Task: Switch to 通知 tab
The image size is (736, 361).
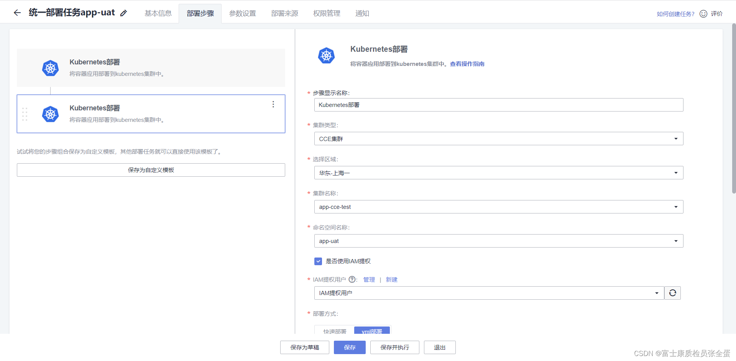Action: pyautogui.click(x=362, y=13)
